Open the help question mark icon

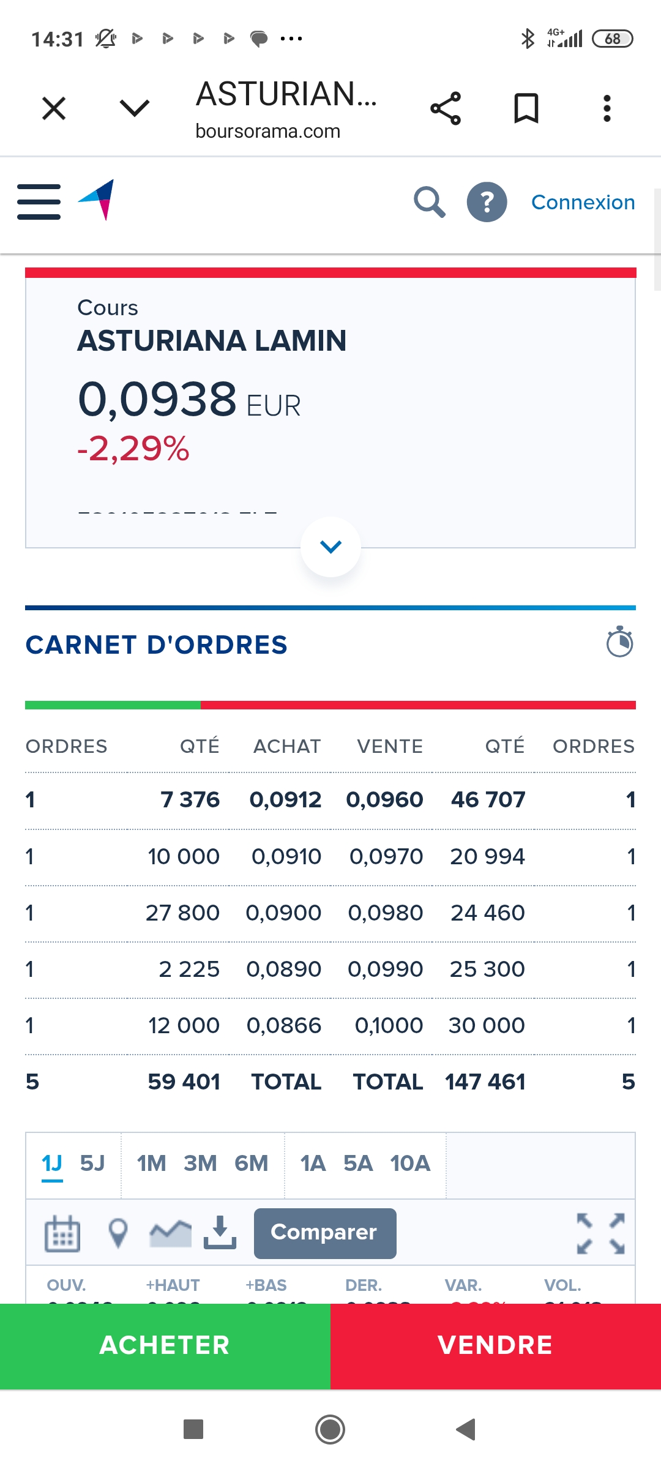[487, 202]
